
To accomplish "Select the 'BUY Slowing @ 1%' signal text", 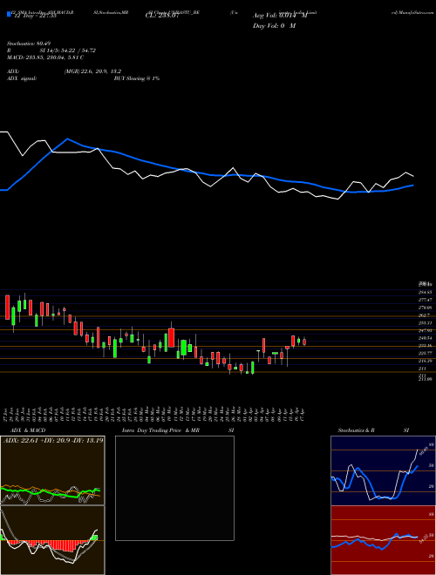I will click(137, 78).
